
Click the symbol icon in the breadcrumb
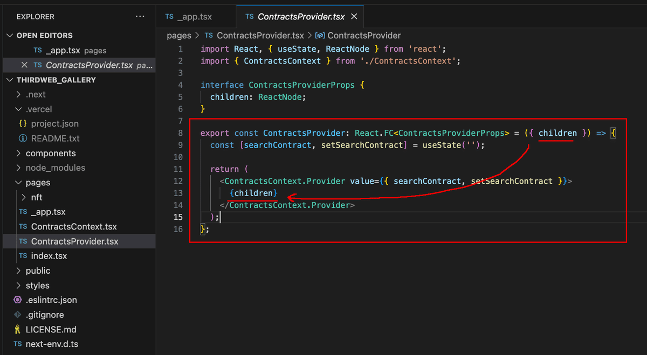coord(320,36)
